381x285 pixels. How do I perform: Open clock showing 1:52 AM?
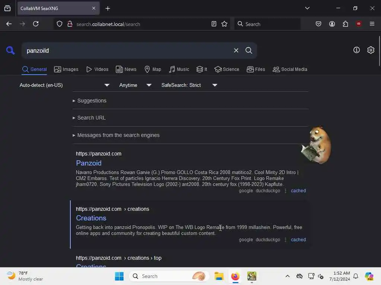coord(339,276)
